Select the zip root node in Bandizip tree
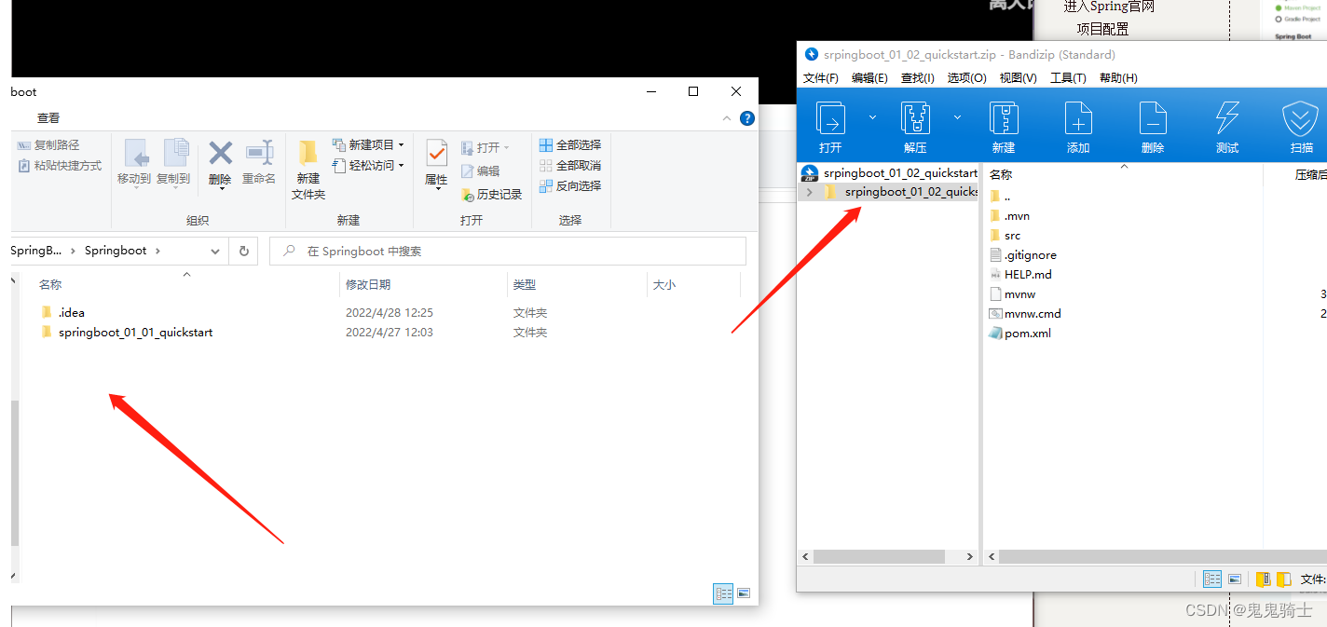Image resolution: width=1327 pixels, height=627 pixels. [889, 172]
